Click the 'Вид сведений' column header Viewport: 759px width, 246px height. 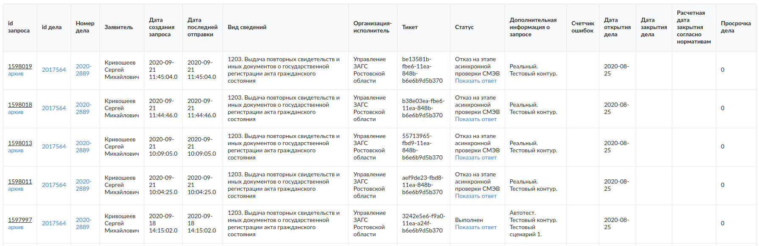click(247, 27)
